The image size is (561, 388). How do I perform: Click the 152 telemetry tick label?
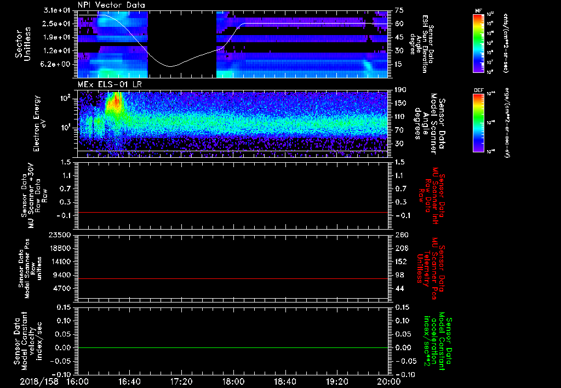click(400, 261)
